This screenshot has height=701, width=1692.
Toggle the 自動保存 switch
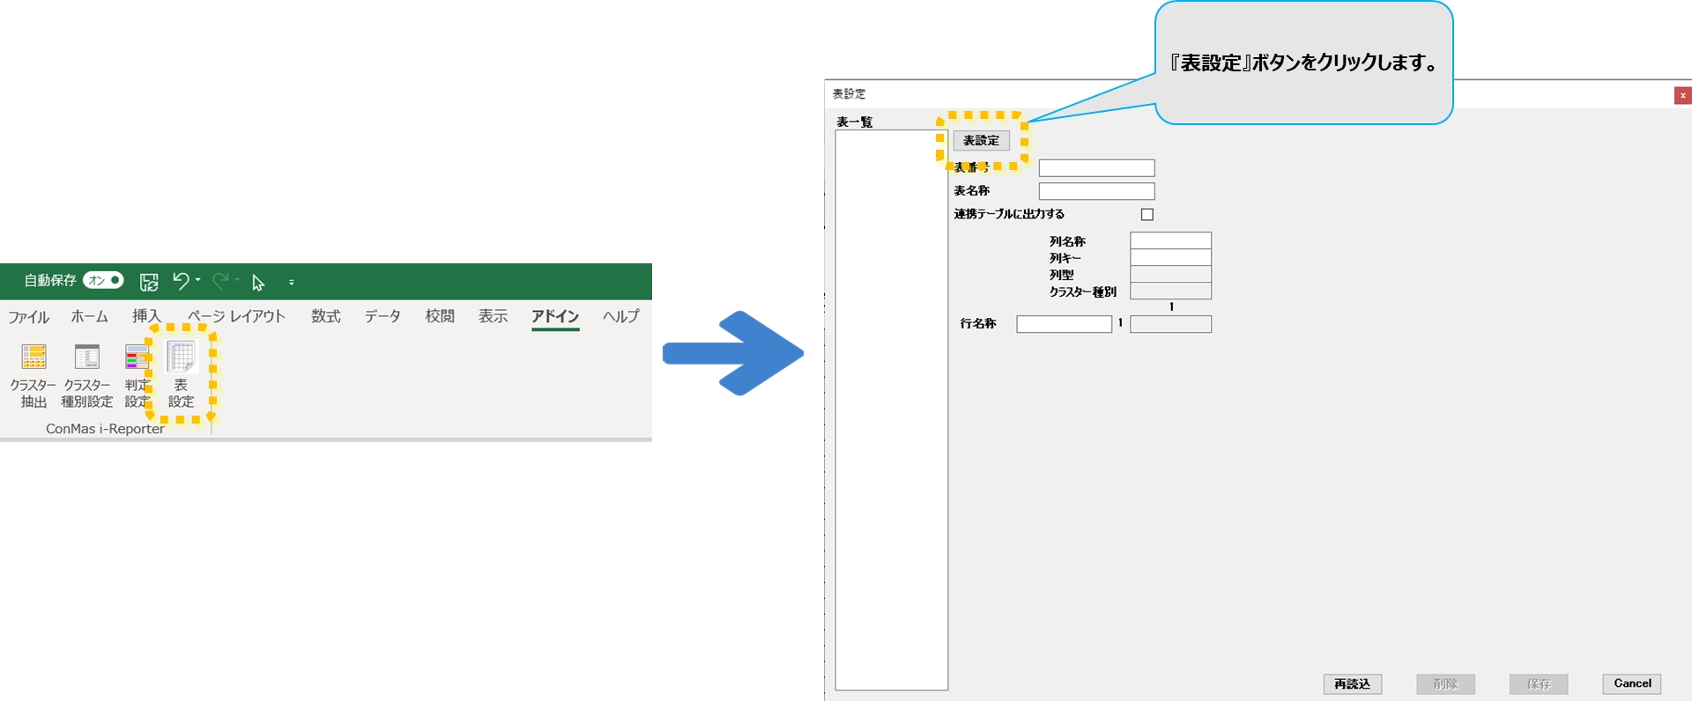(103, 280)
